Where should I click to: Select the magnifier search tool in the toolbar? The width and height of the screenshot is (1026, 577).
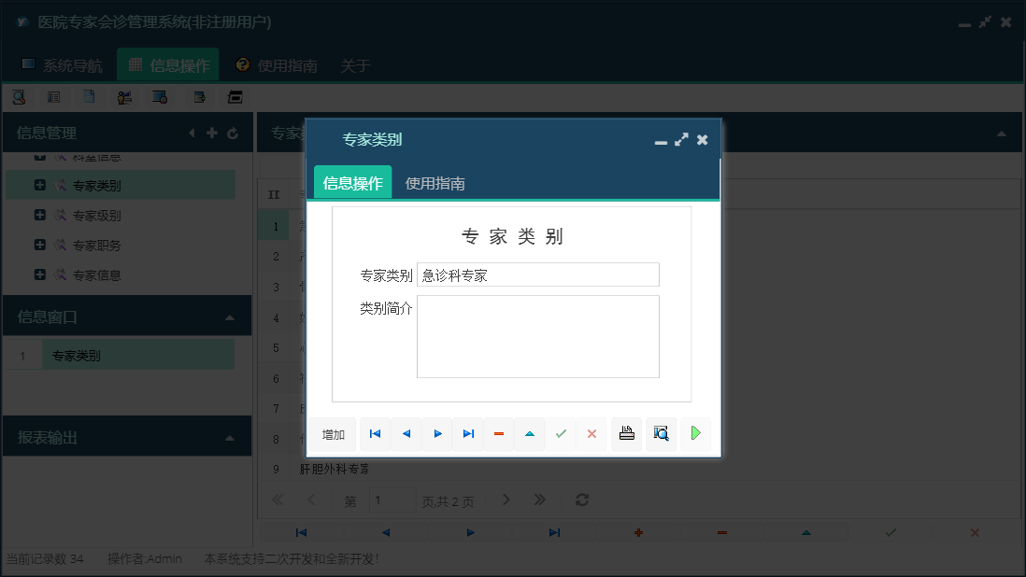pos(19,96)
